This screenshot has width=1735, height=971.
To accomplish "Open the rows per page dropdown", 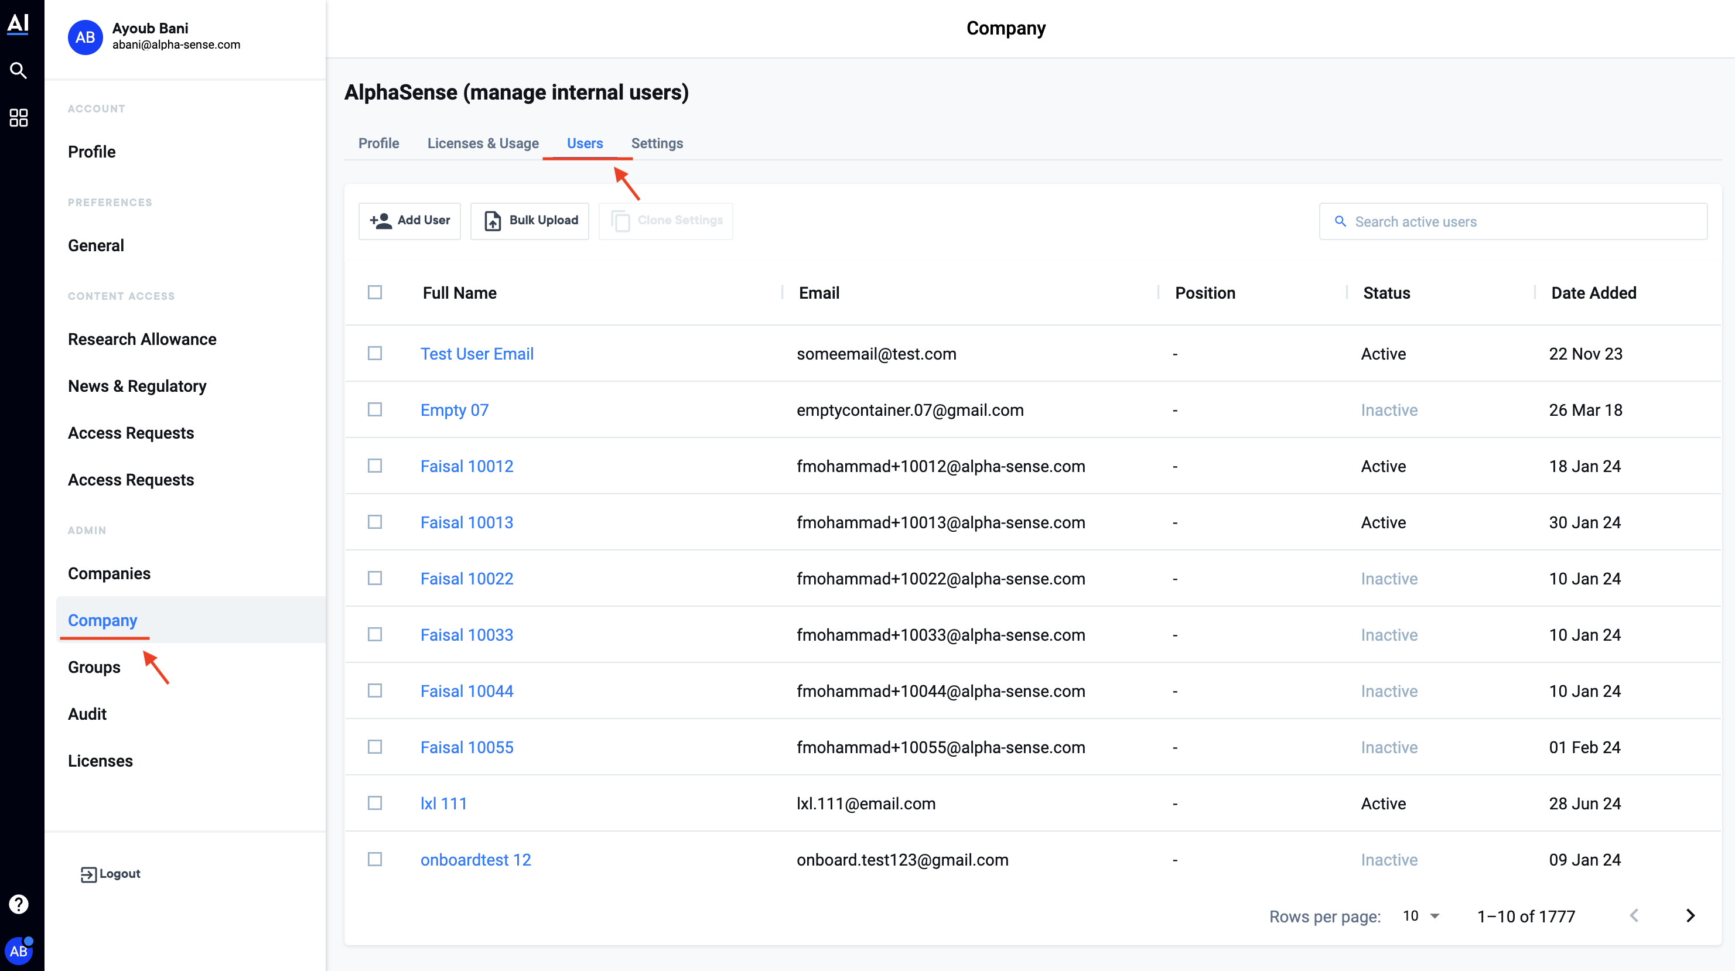I will click(1421, 916).
